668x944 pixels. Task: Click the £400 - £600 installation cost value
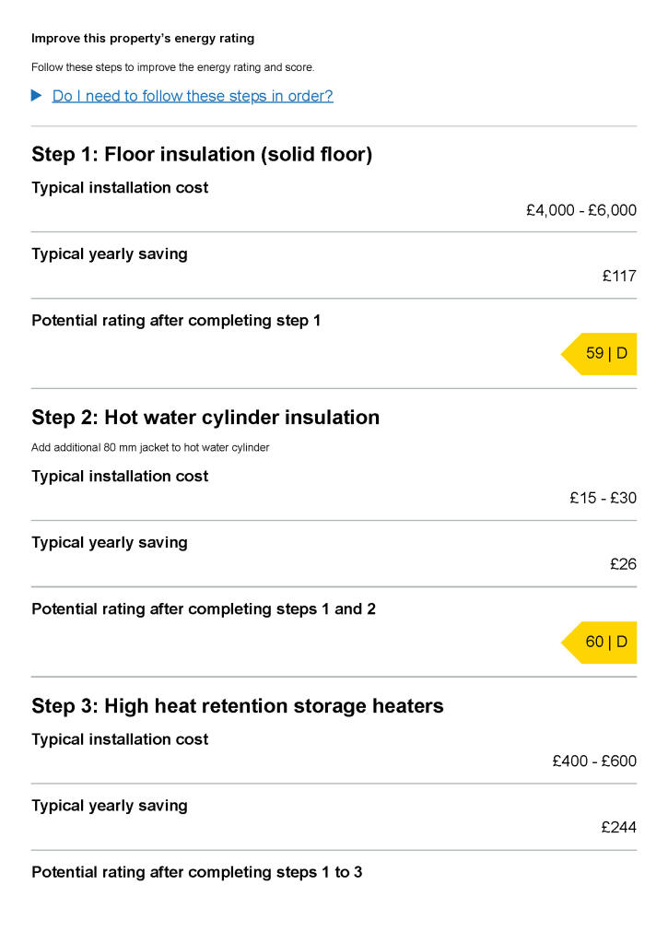(x=594, y=761)
